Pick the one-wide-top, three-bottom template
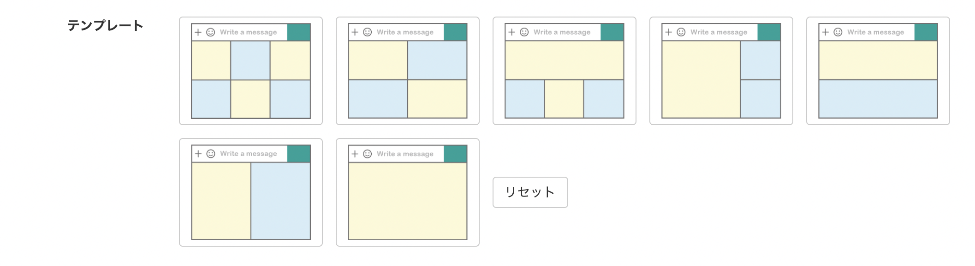This screenshot has width=975, height=266. 565,71
